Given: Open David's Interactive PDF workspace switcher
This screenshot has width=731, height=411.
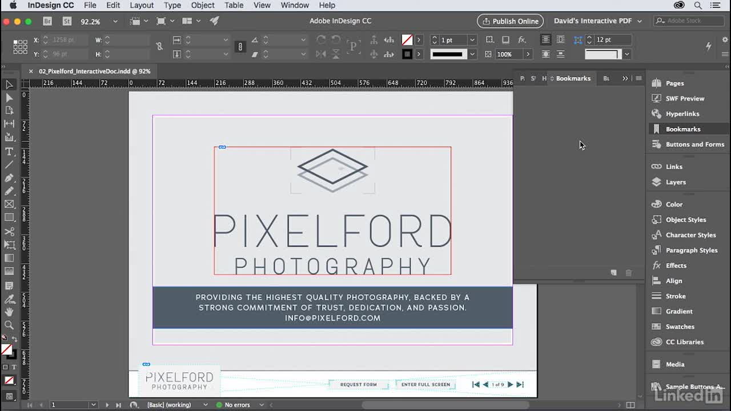Looking at the screenshot, I should click(x=597, y=21).
